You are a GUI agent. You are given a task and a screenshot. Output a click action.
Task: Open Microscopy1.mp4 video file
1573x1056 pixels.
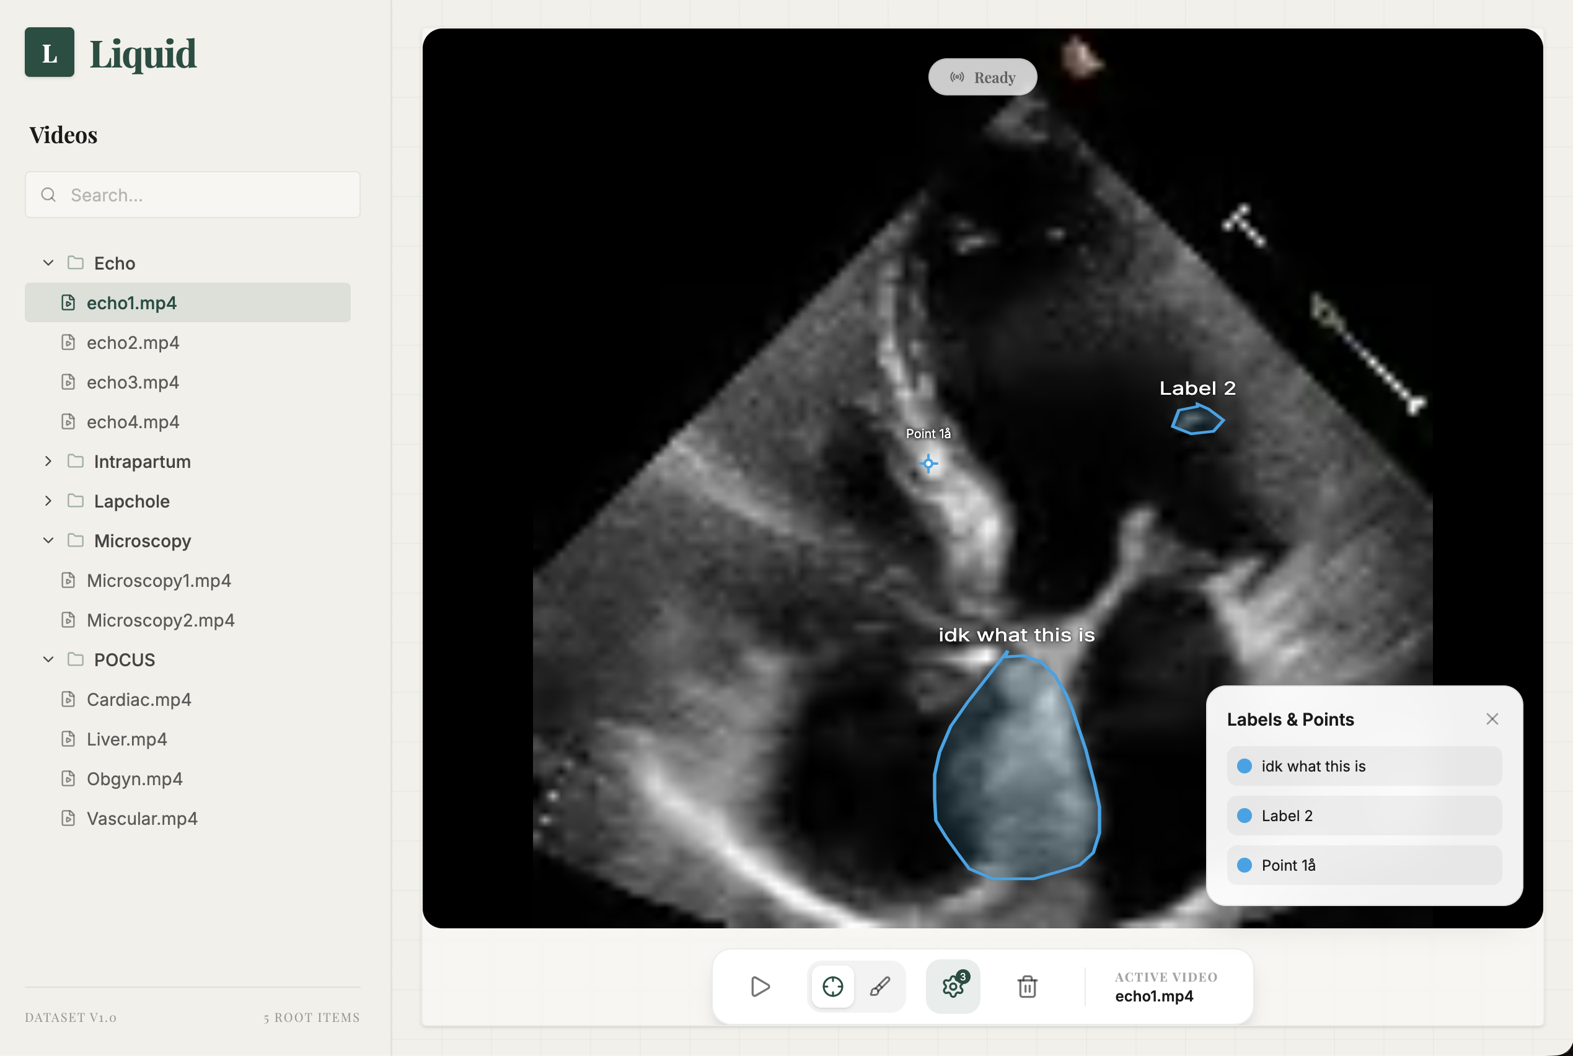(x=158, y=581)
